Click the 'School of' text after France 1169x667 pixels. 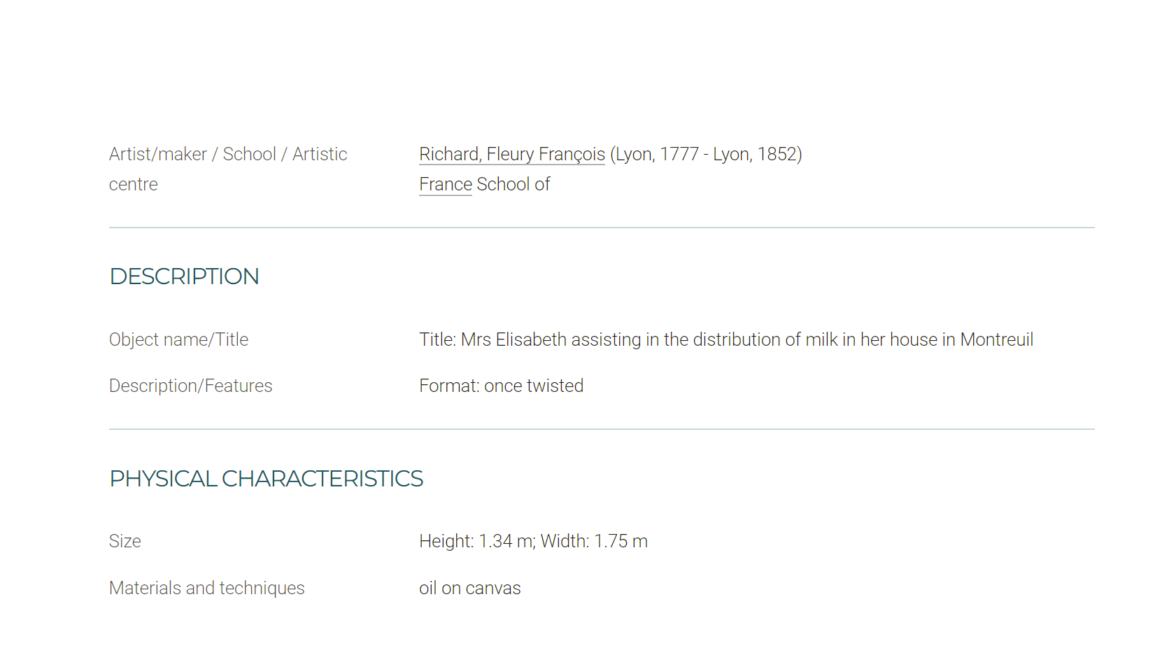coord(513,184)
